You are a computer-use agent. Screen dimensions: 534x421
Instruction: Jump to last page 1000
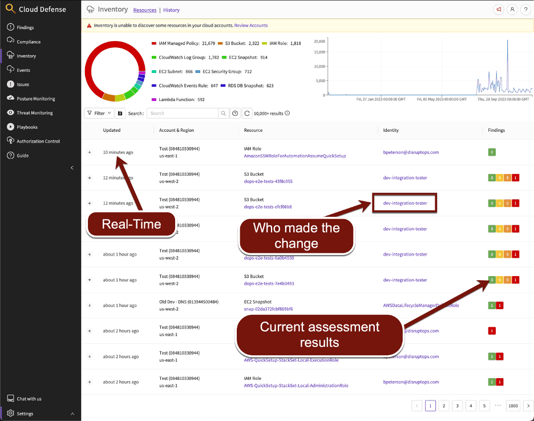click(513, 406)
